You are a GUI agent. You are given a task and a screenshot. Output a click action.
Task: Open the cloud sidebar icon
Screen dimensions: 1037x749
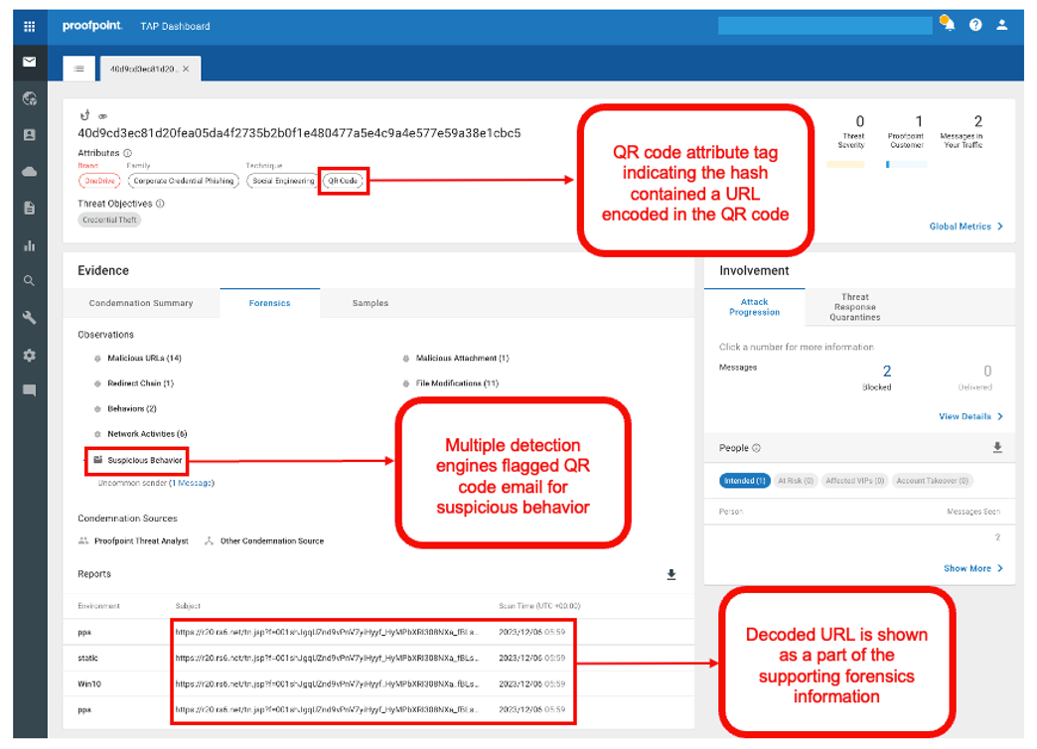point(29,172)
